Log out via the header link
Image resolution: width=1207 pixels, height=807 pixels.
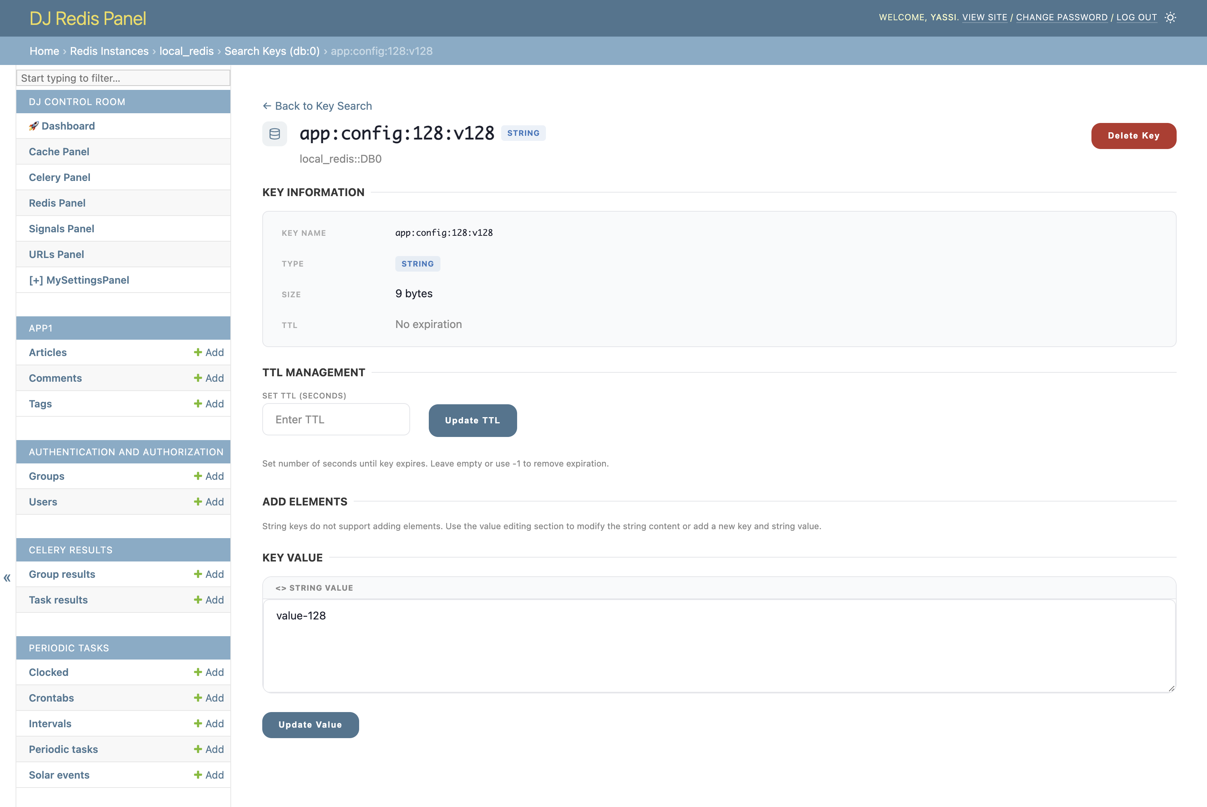pos(1137,18)
